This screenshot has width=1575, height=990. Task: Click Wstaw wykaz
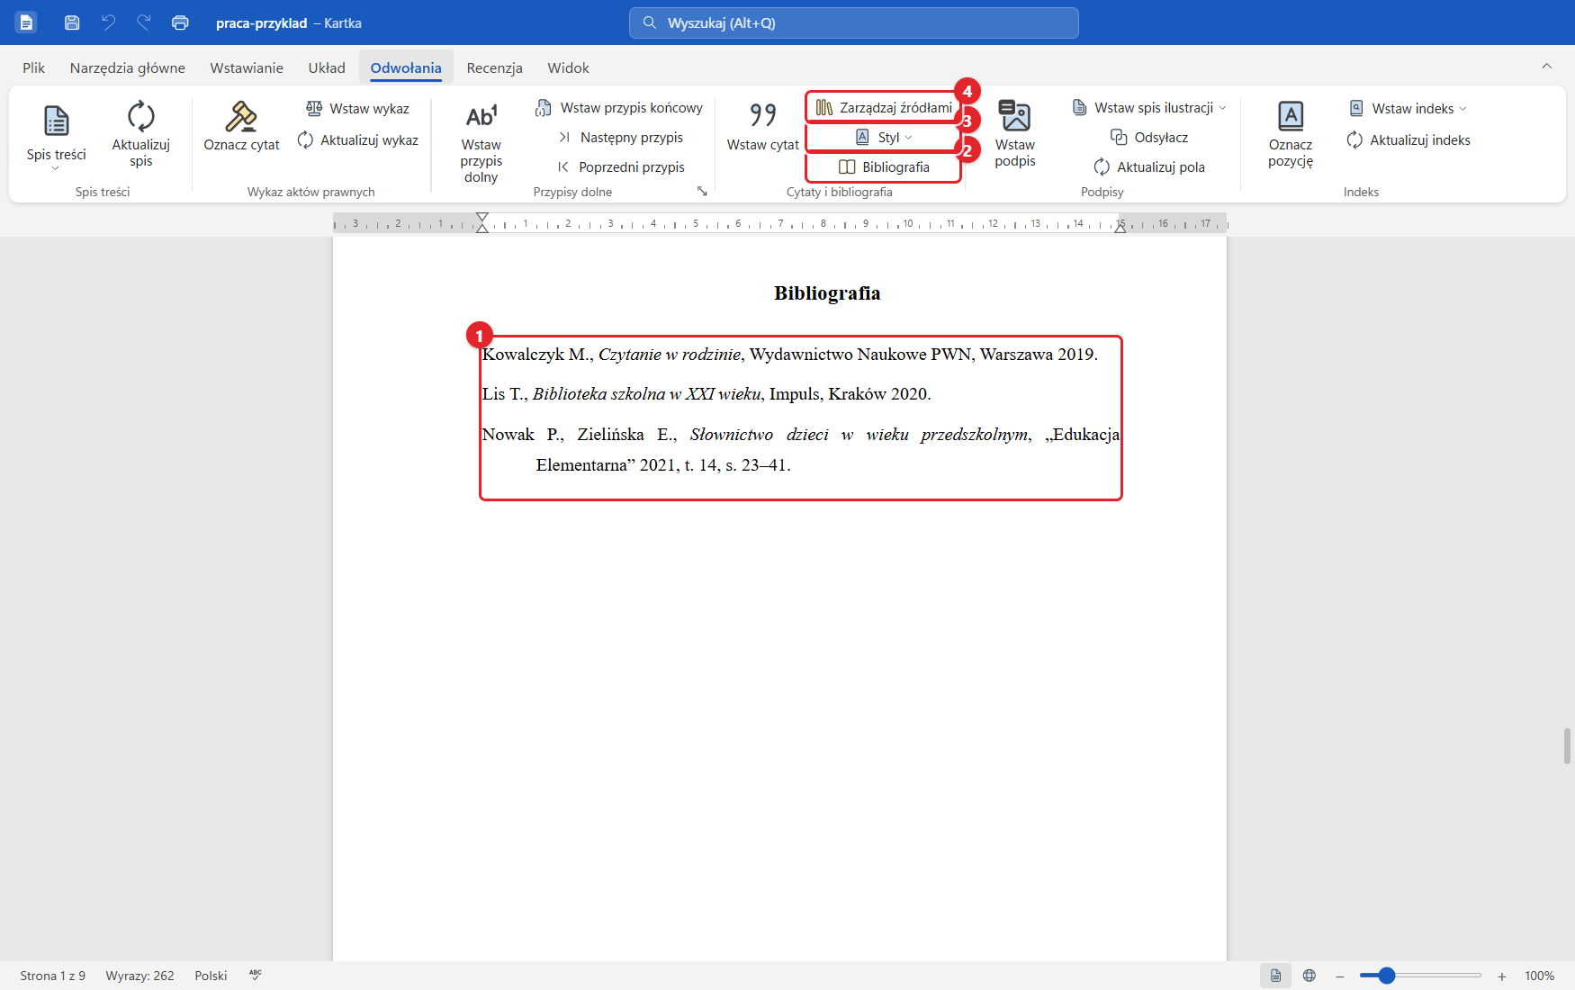tap(357, 108)
